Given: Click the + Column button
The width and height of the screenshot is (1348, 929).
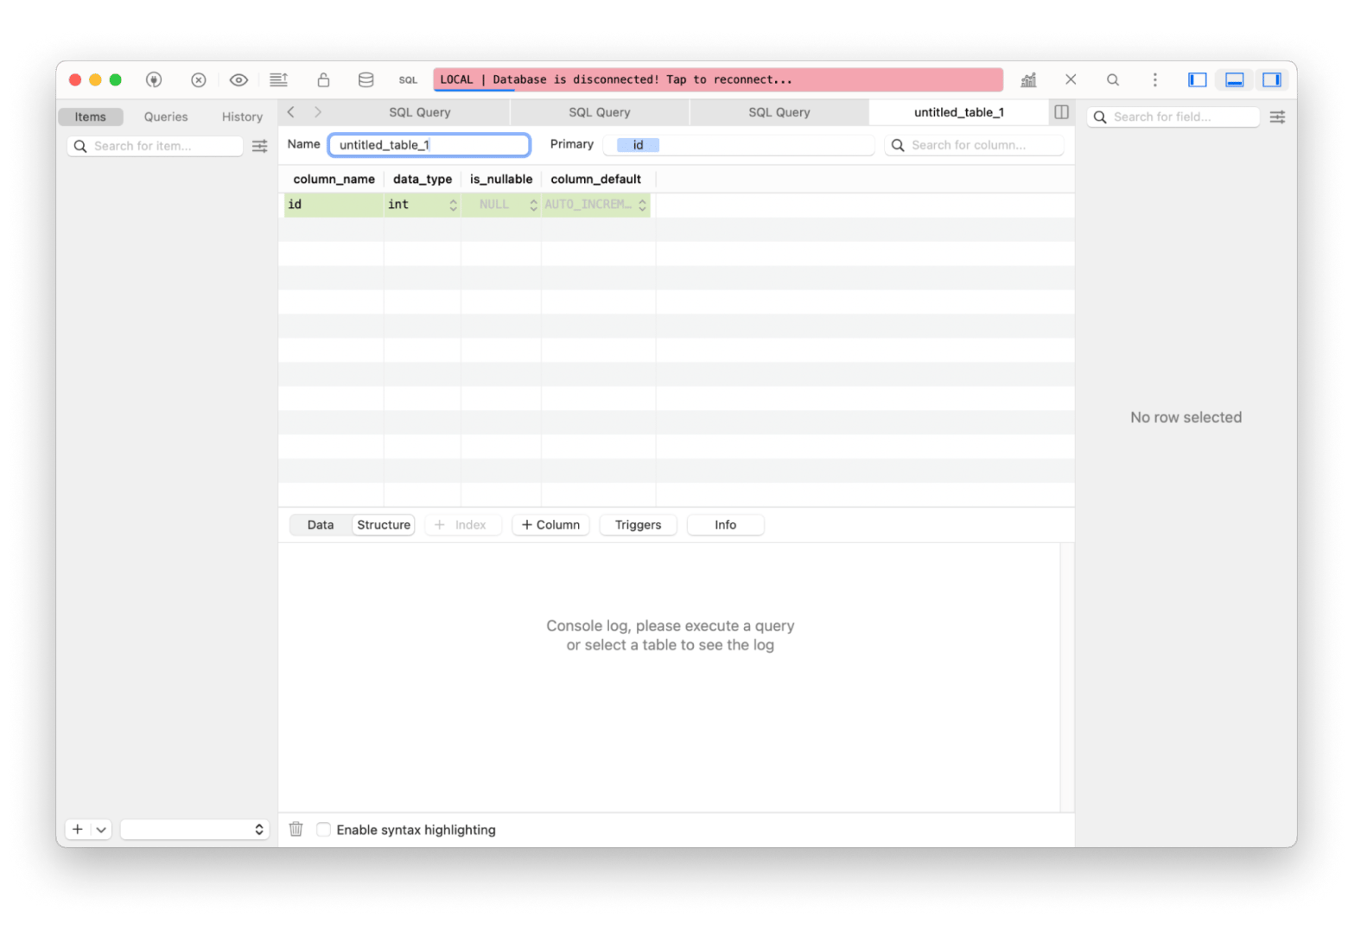Looking at the screenshot, I should coord(550,525).
